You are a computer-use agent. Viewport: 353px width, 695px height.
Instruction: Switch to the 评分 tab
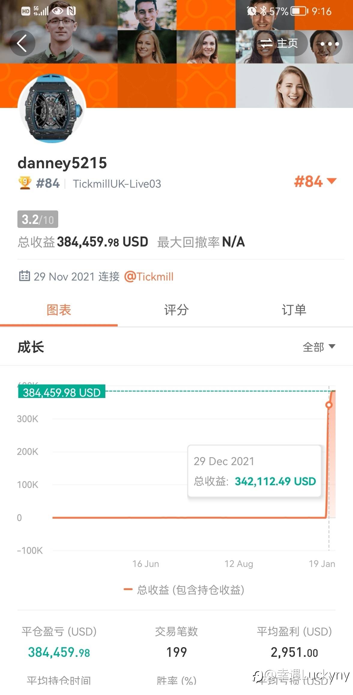click(176, 310)
